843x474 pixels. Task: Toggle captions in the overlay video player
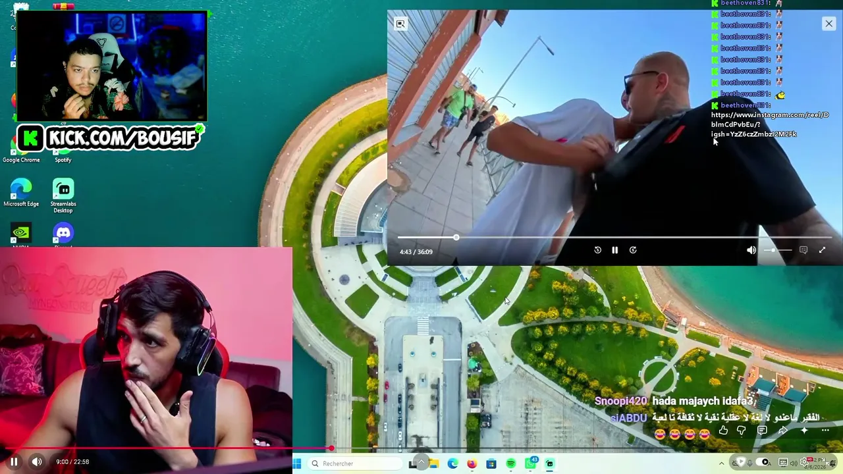click(x=803, y=250)
